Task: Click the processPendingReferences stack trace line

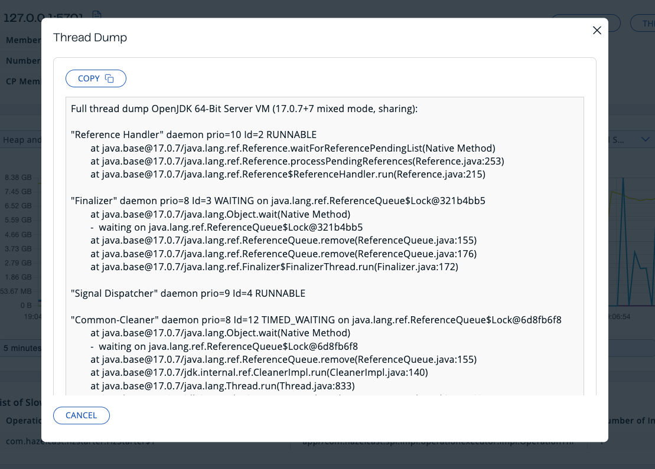Action: (x=297, y=161)
